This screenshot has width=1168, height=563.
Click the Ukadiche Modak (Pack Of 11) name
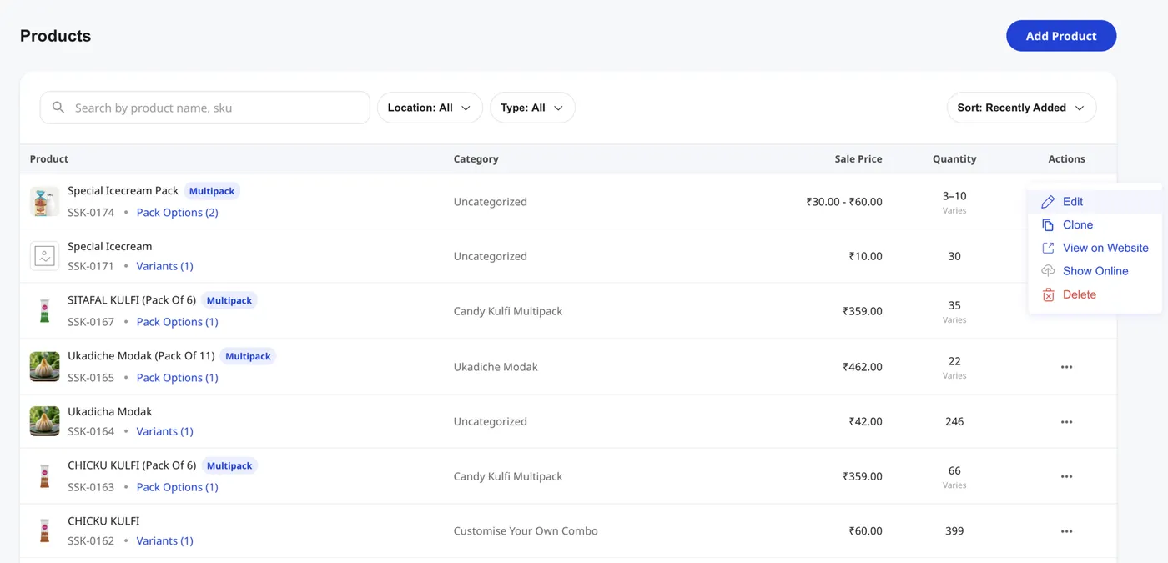(x=141, y=356)
